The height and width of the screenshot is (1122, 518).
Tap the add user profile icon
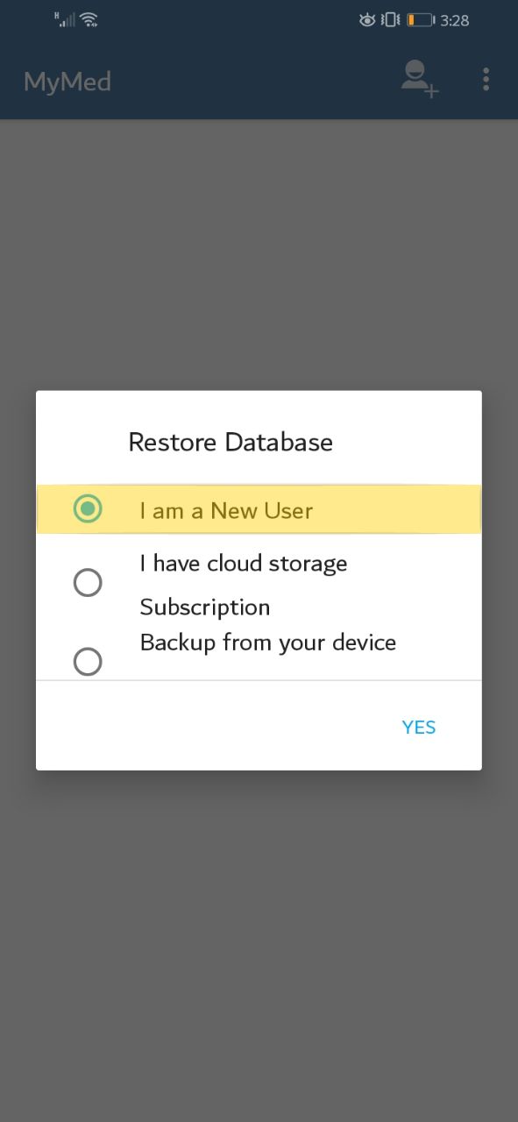pos(420,78)
